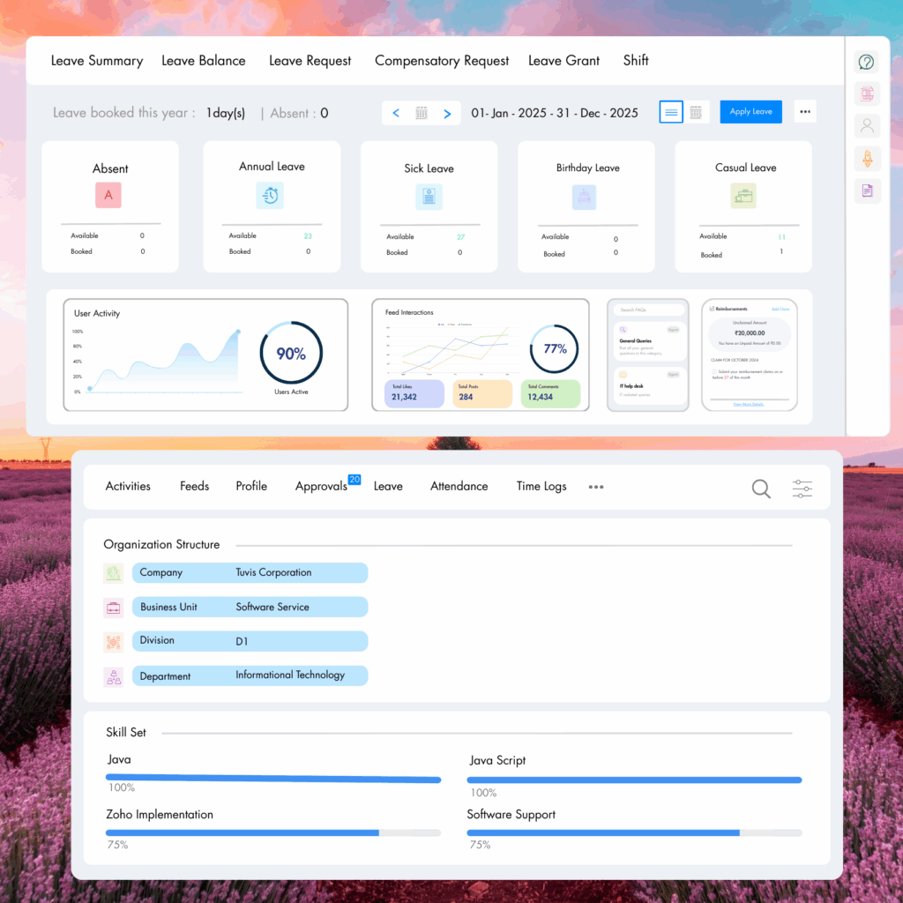Screen dimensions: 903x903
Task: Click the Business Unit briefcase icon
Action: tap(114, 608)
